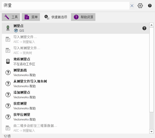This screenshot has height=138, width=155.
Task: Toggle the 菜单 filter
Action: (31, 17)
